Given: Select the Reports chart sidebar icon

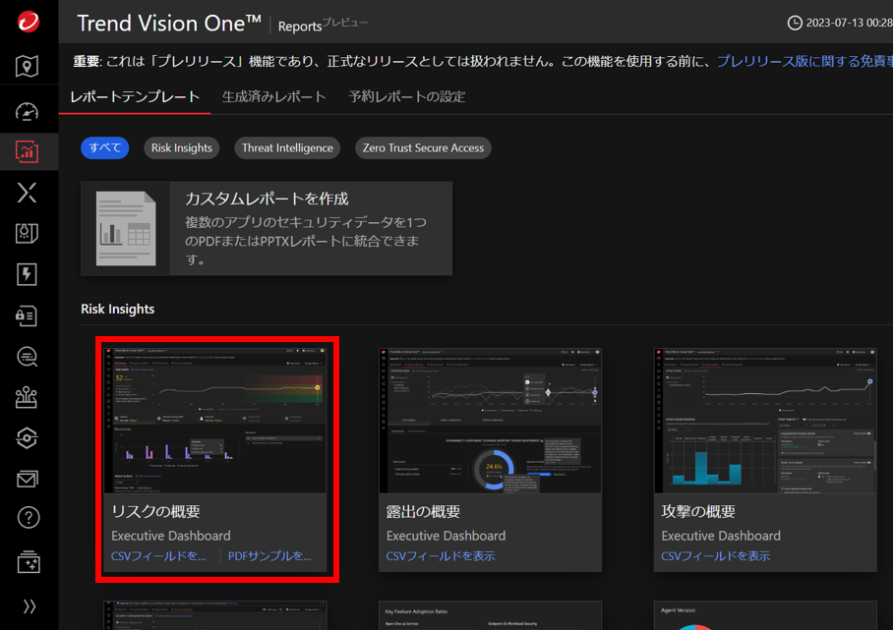Looking at the screenshot, I should click(27, 151).
